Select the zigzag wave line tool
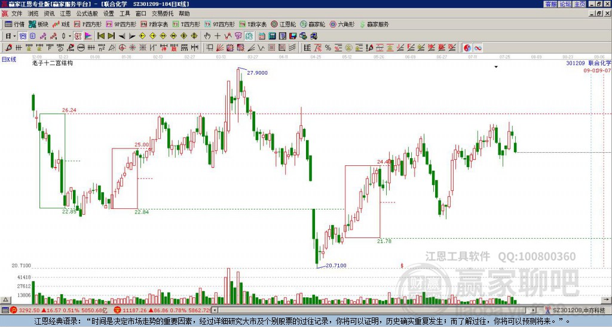612x327 pixels. coord(261,48)
